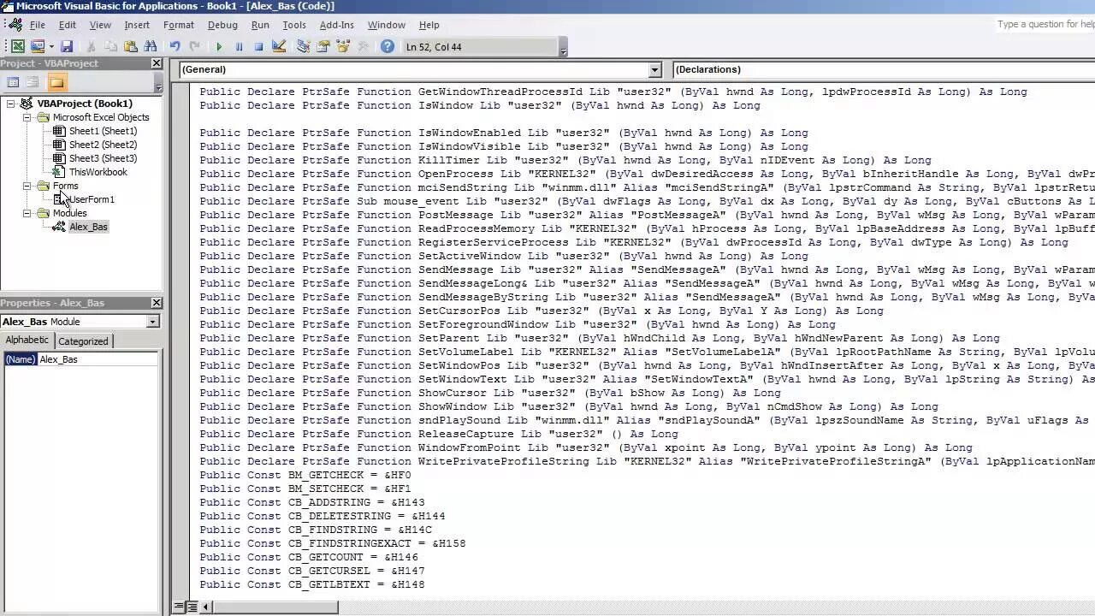Open the Run menu
The width and height of the screenshot is (1095, 616).
click(x=260, y=25)
